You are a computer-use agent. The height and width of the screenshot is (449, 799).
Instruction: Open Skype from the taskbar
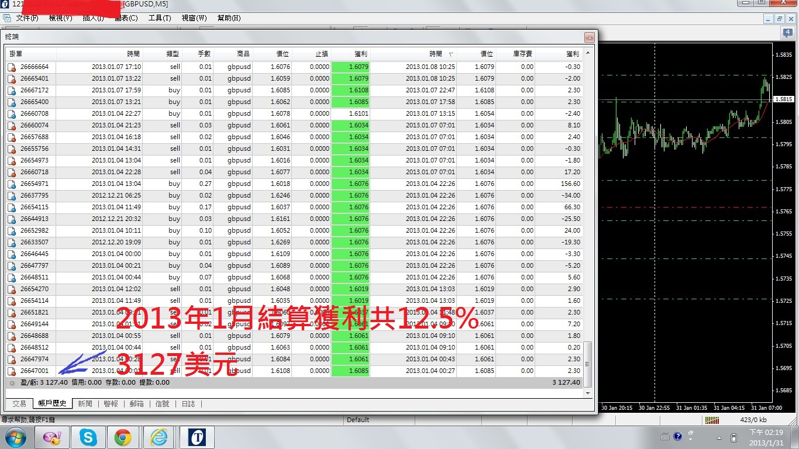tap(88, 437)
